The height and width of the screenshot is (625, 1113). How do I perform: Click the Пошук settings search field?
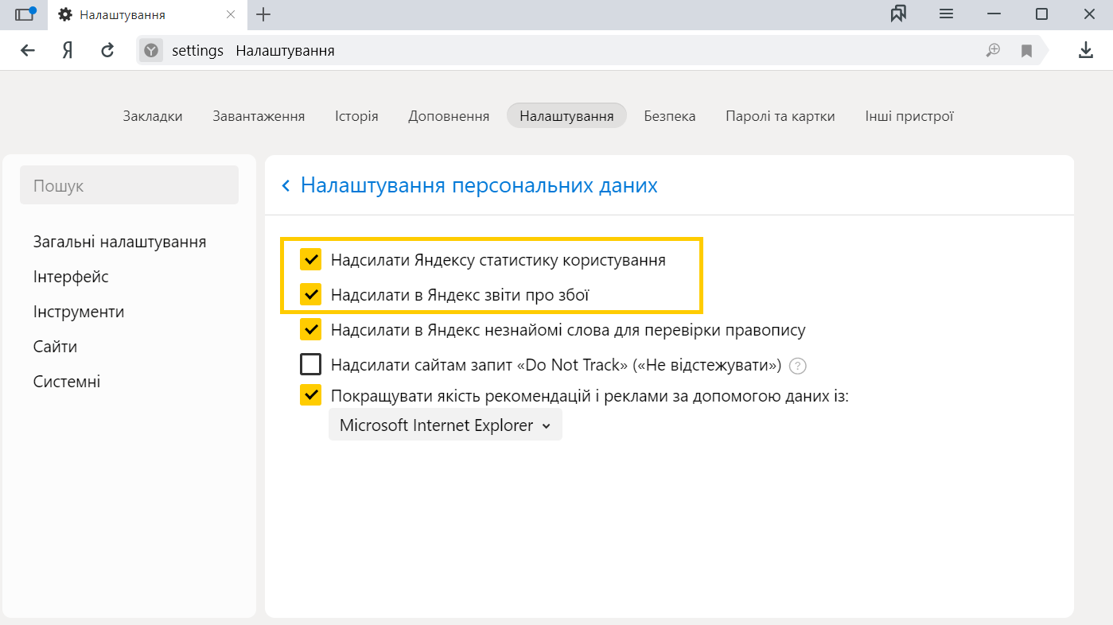pos(129,185)
